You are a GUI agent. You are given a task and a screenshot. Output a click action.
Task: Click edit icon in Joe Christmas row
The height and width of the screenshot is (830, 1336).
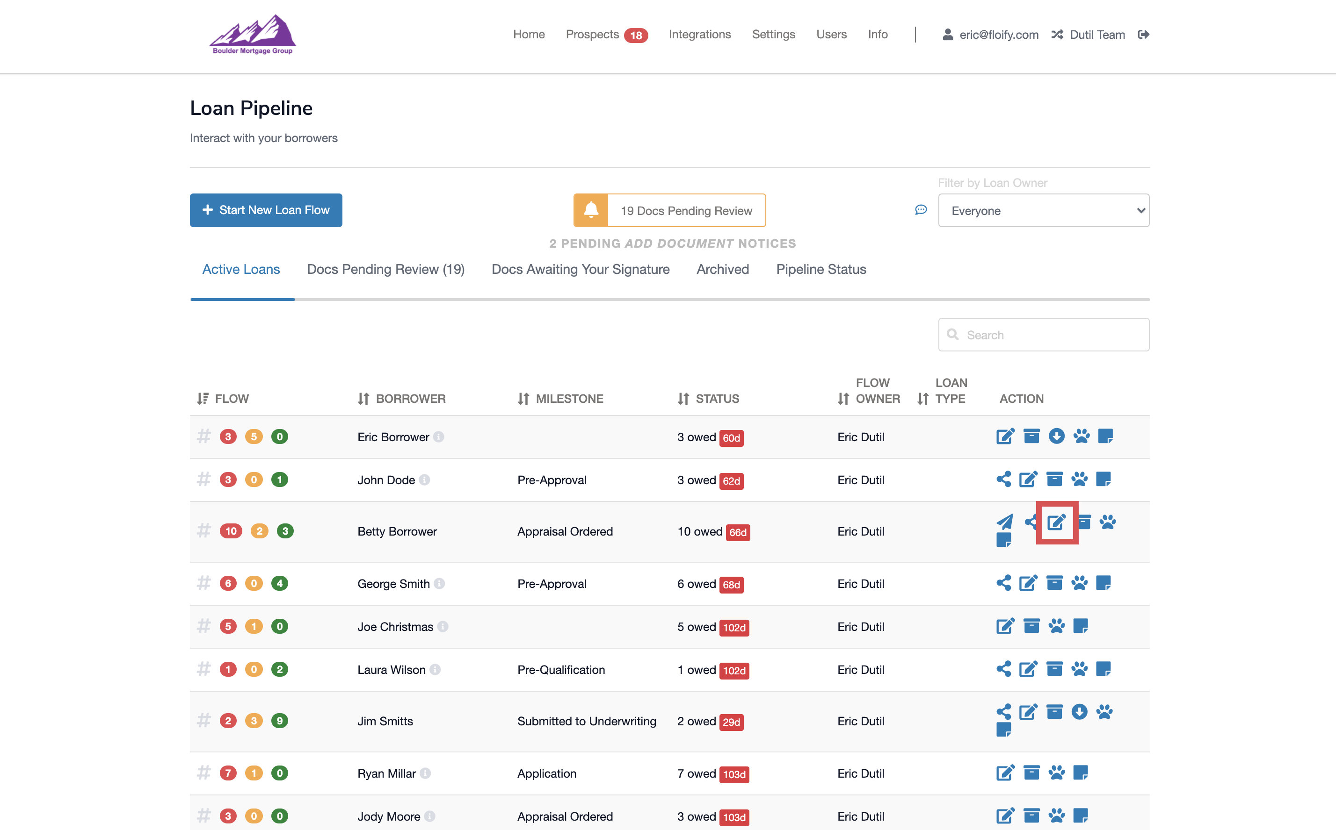tap(1005, 626)
